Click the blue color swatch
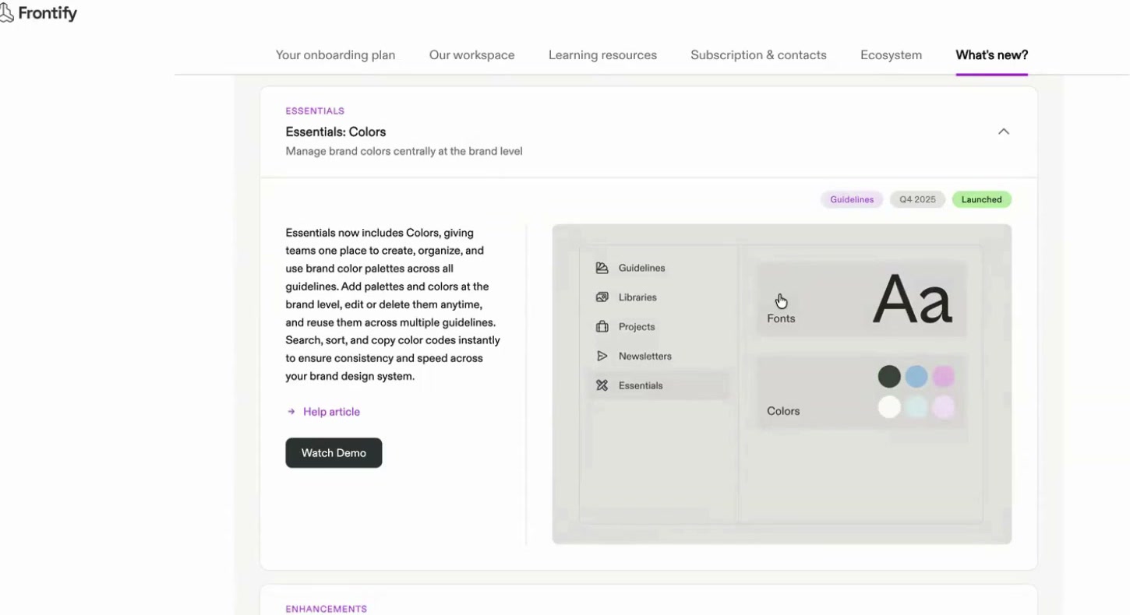Image resolution: width=1130 pixels, height=615 pixels. [x=916, y=377]
